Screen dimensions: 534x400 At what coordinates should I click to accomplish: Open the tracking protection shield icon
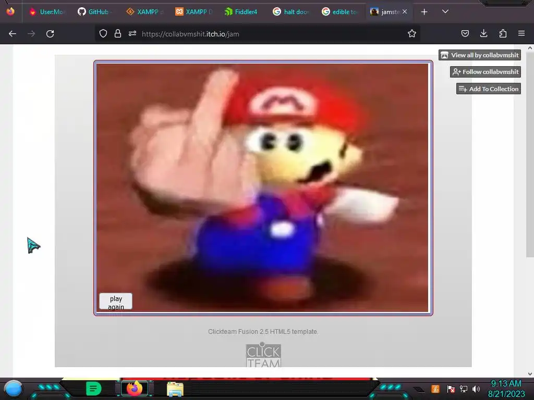(x=103, y=33)
